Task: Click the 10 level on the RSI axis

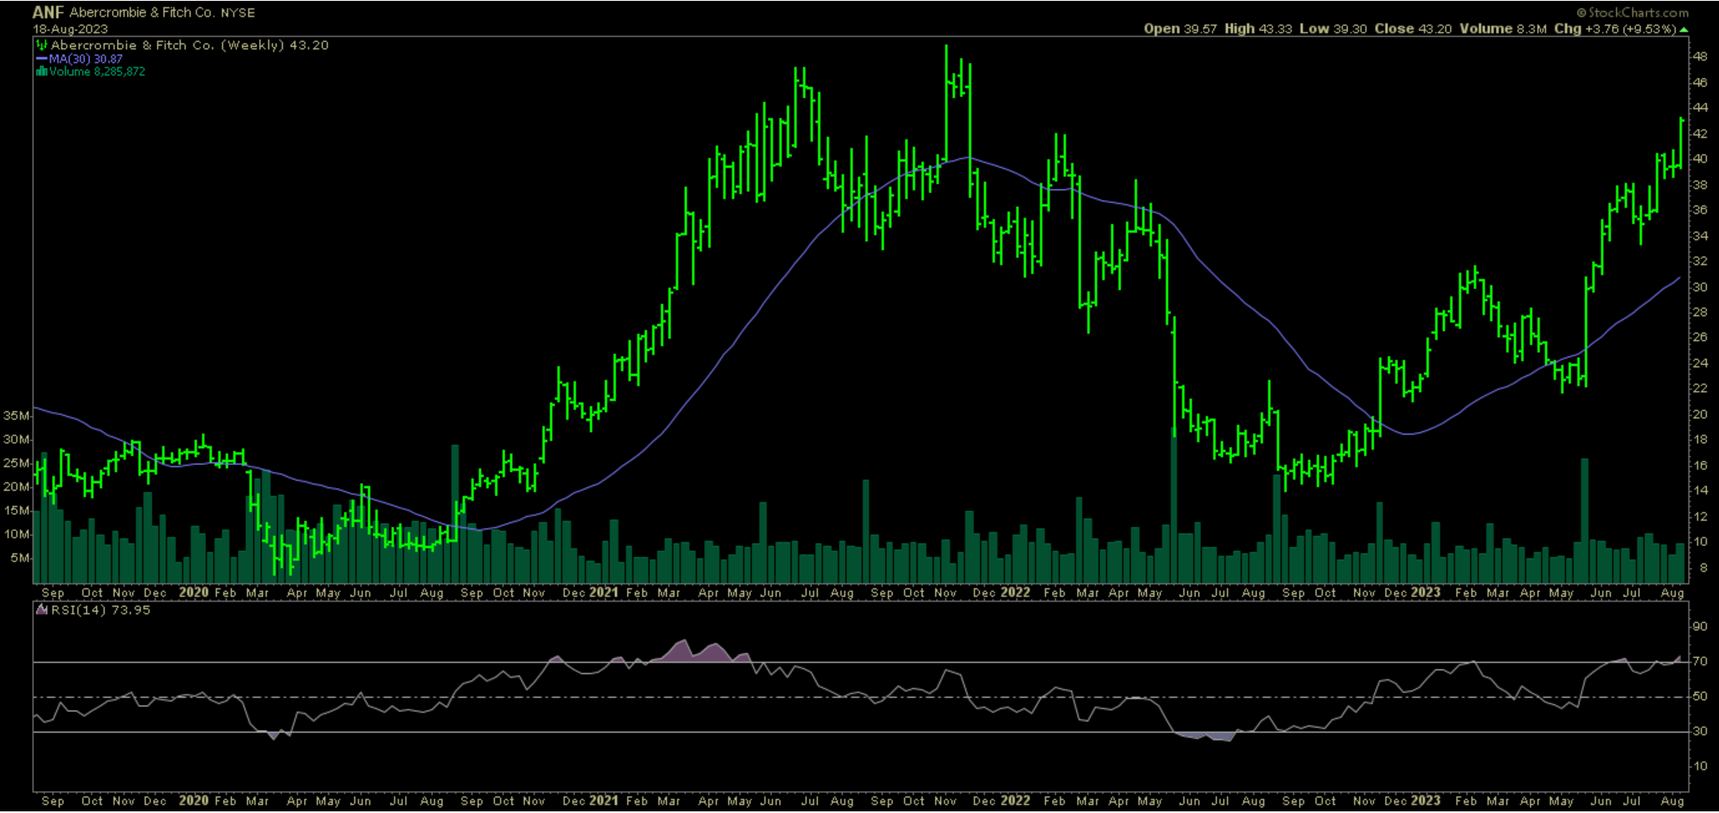Action: 1700,766
